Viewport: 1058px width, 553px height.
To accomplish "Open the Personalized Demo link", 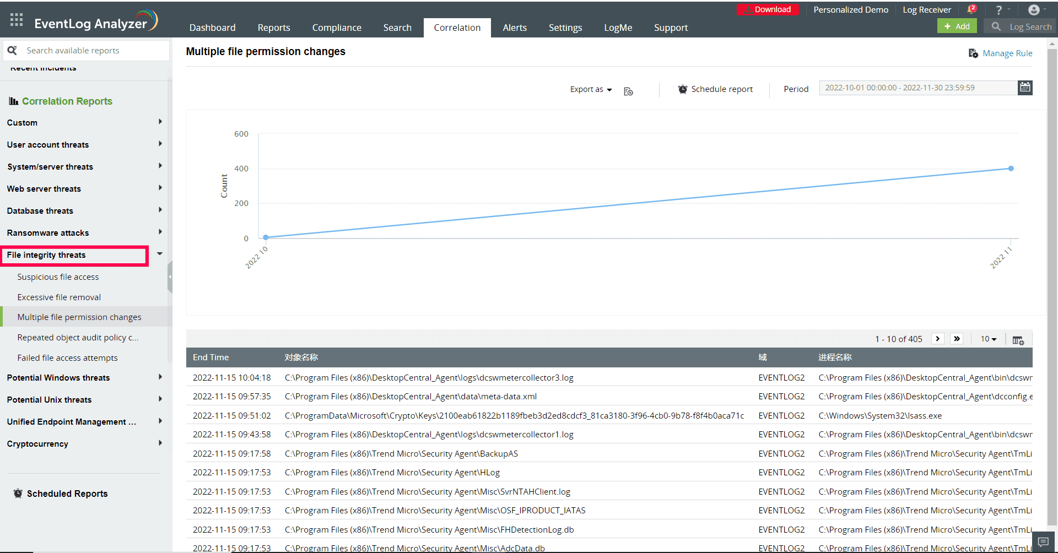I will click(x=851, y=10).
